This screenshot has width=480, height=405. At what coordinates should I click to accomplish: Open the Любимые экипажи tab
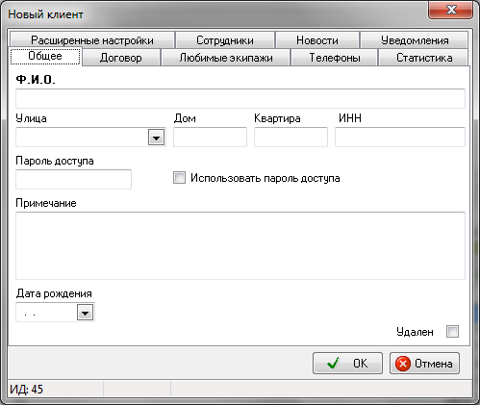click(226, 58)
